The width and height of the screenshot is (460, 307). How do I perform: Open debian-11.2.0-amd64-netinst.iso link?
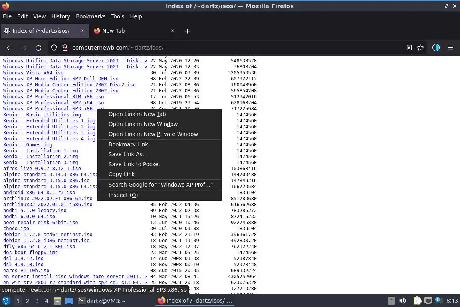(x=48, y=234)
